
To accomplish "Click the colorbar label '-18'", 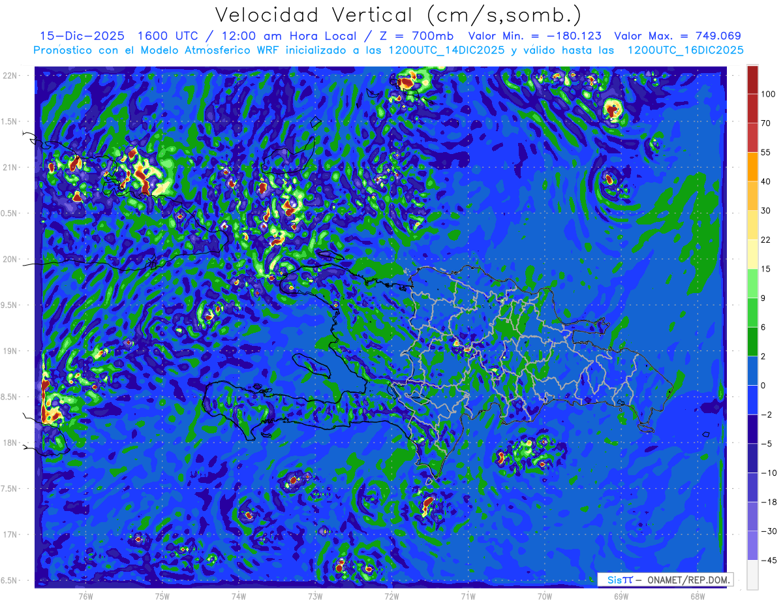I will click(768, 502).
